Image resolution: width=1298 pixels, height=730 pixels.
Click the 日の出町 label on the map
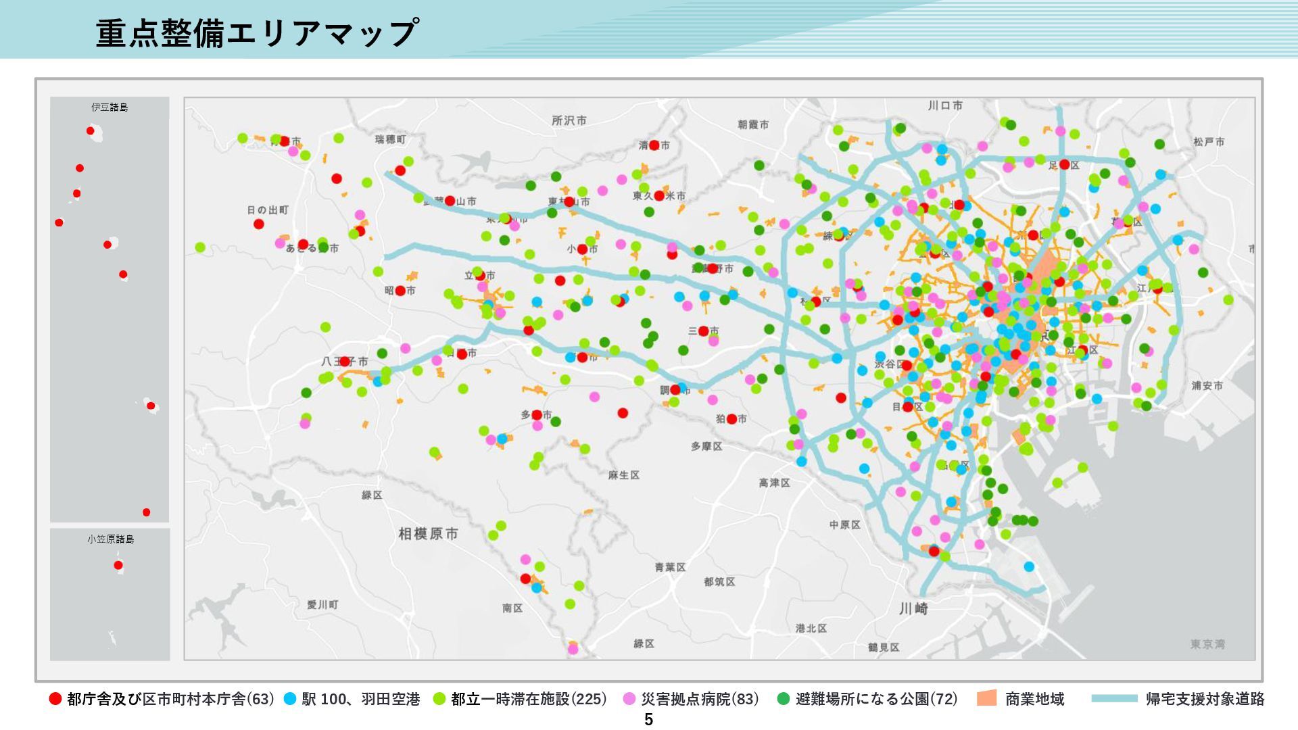tap(268, 210)
